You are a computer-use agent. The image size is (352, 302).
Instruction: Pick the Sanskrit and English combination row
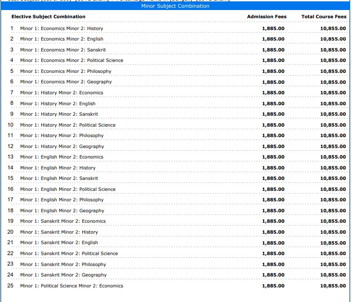tap(59, 243)
